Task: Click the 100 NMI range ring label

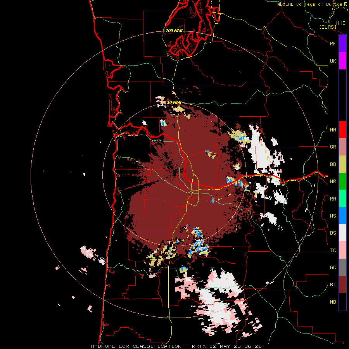Action: 174,31
